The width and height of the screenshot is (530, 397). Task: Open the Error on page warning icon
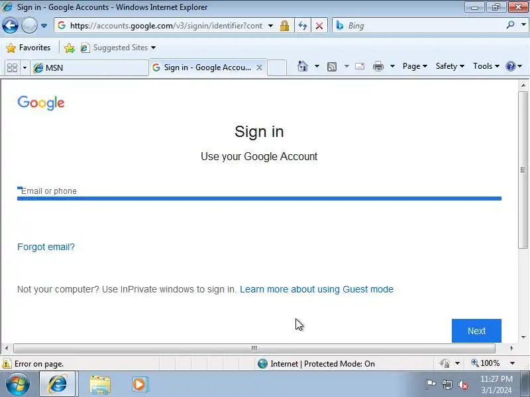click(7, 364)
